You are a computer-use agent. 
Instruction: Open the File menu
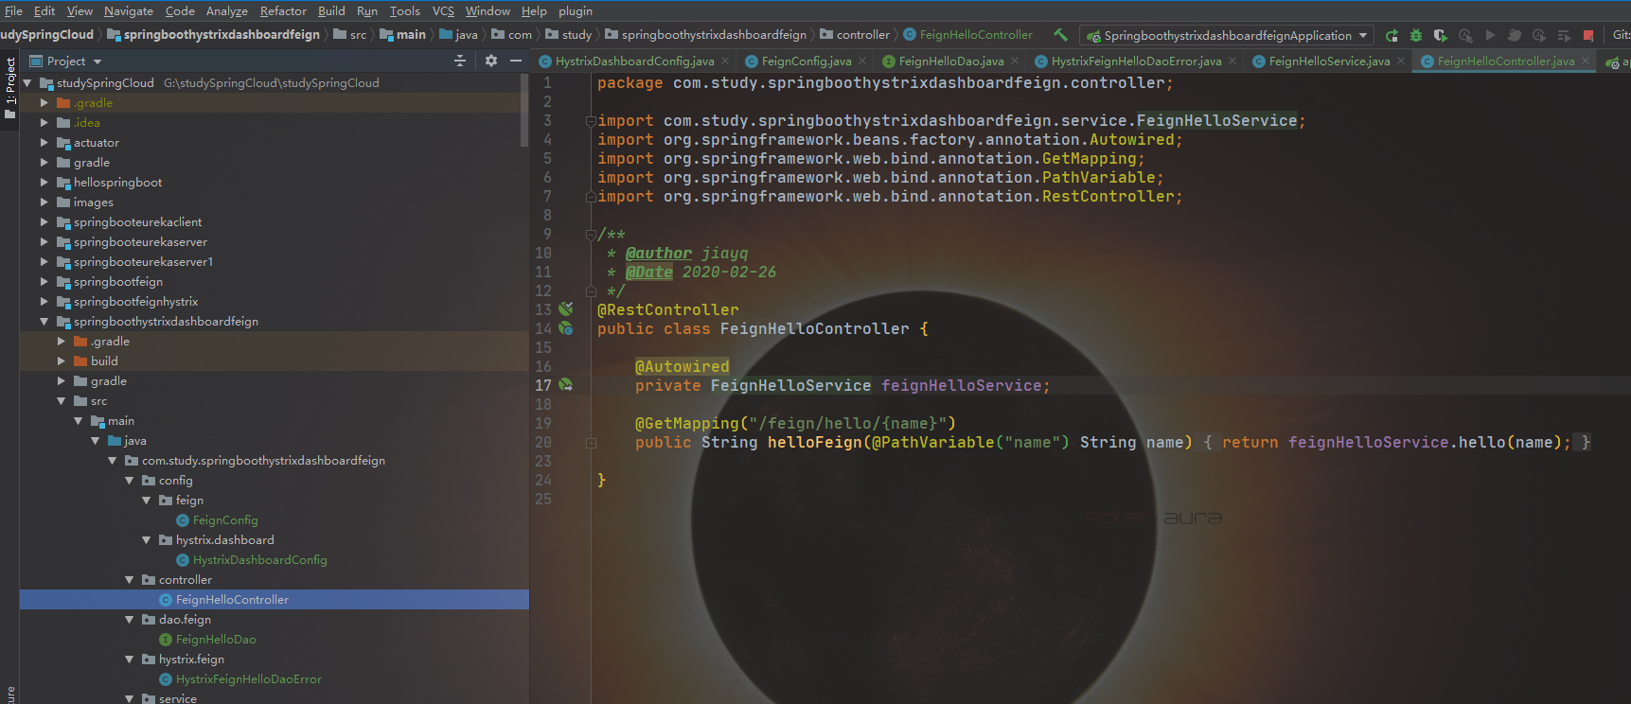click(13, 10)
